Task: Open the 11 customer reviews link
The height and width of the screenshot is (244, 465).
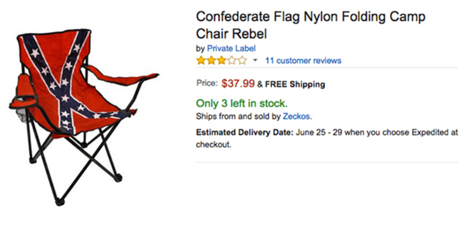Action: [x=303, y=61]
